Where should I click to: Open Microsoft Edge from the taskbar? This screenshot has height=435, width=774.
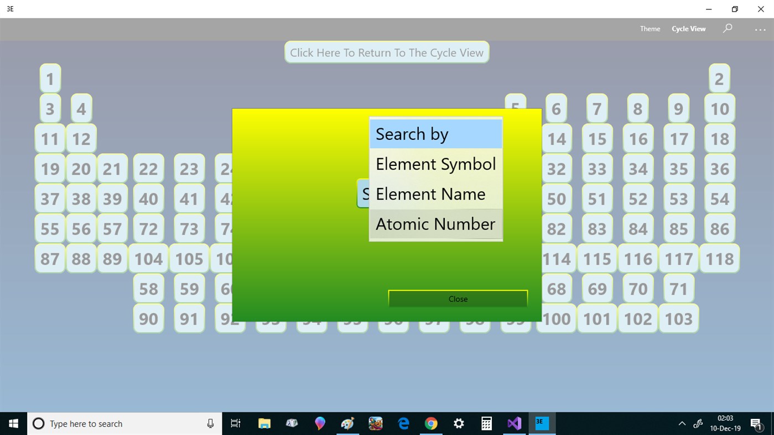(x=403, y=423)
